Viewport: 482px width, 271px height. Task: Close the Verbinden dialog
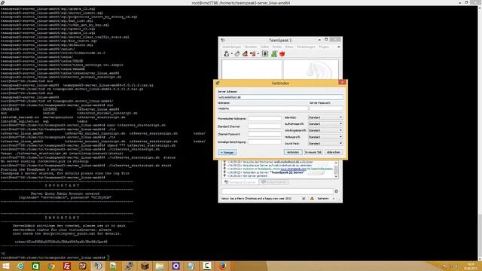(x=342, y=82)
